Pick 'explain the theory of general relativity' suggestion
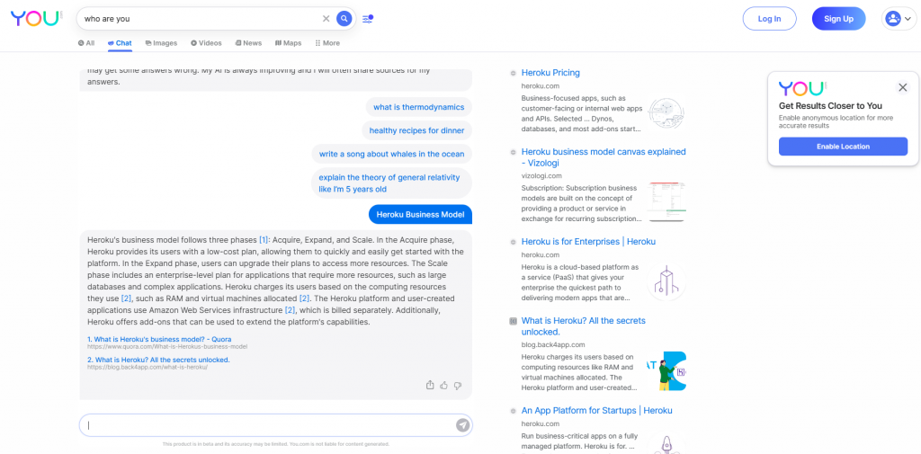Screen dimensions: 921x454 tap(392, 182)
